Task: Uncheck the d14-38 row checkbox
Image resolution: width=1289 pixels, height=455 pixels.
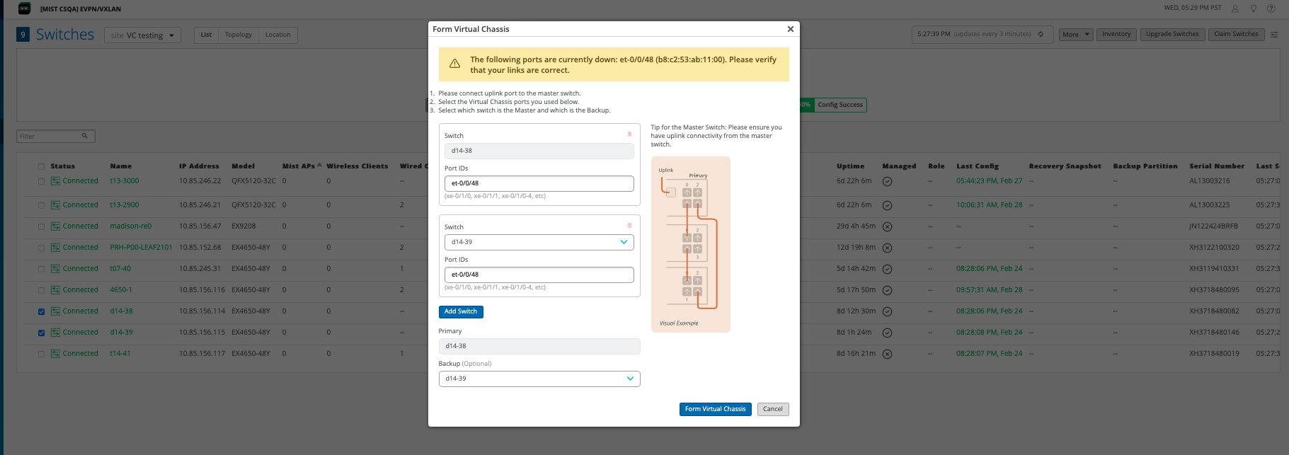Action: tap(41, 311)
